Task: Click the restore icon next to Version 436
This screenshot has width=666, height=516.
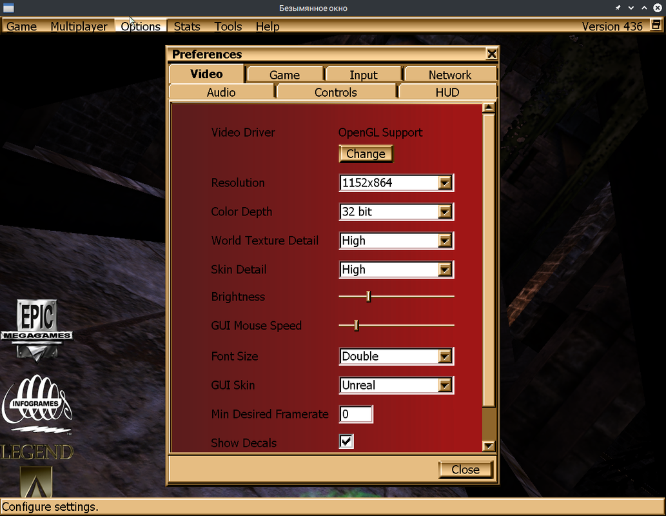Action: click(x=656, y=26)
